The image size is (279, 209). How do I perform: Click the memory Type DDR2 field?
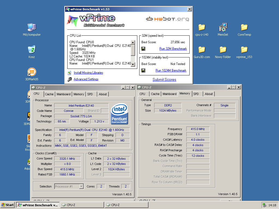(168, 105)
